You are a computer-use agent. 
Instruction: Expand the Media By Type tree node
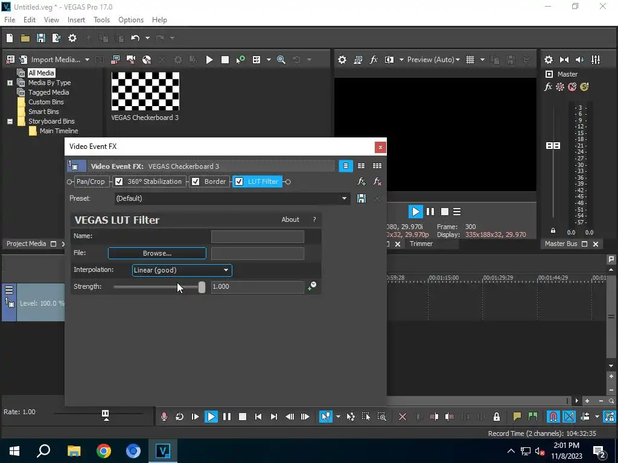(10, 83)
